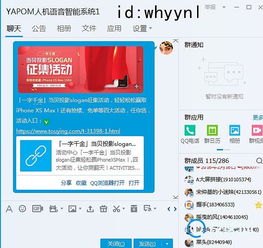Click the link card title 「一字千金」当贝投影slogan...
263x248 pixels.
click(x=97, y=144)
